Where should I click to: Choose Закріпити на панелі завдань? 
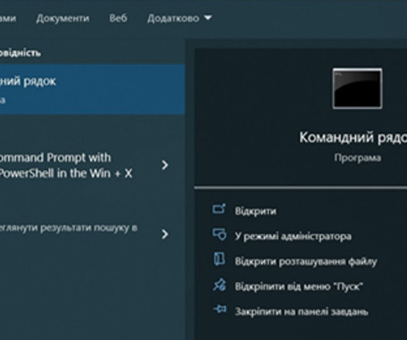(301, 311)
